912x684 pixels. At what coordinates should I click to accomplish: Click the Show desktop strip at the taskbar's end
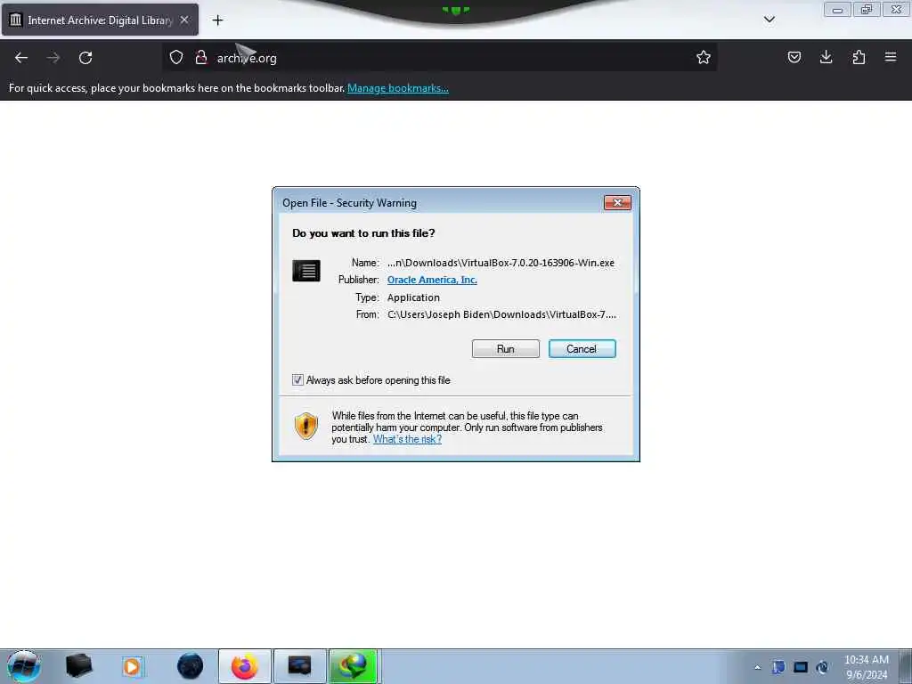click(x=905, y=666)
